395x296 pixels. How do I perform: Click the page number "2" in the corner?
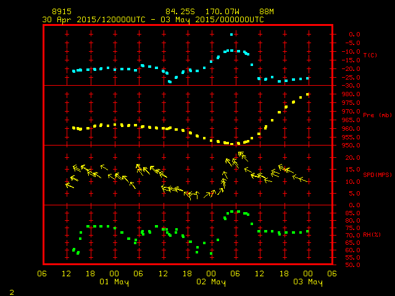click(12, 292)
